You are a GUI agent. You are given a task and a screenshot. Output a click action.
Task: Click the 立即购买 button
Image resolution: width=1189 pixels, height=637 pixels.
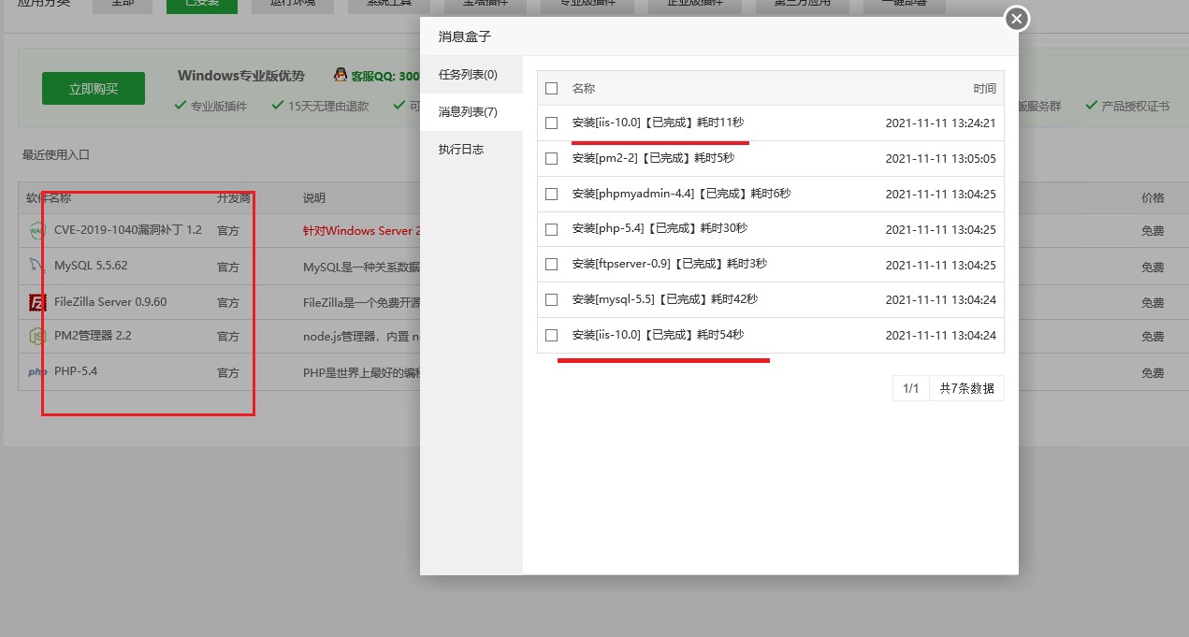click(x=94, y=88)
